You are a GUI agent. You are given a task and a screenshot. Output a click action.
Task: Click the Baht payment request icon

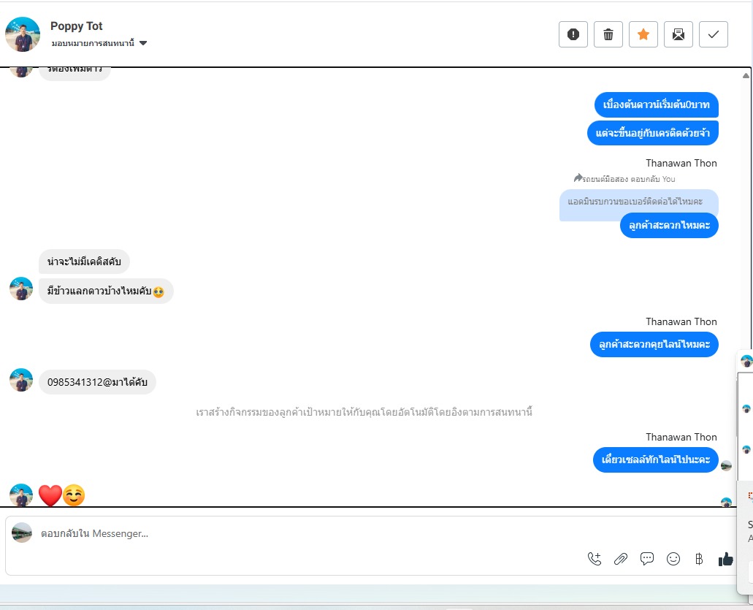(699, 559)
